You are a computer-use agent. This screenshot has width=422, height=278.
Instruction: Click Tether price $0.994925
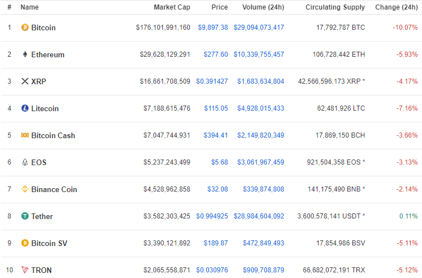pyautogui.click(x=212, y=216)
